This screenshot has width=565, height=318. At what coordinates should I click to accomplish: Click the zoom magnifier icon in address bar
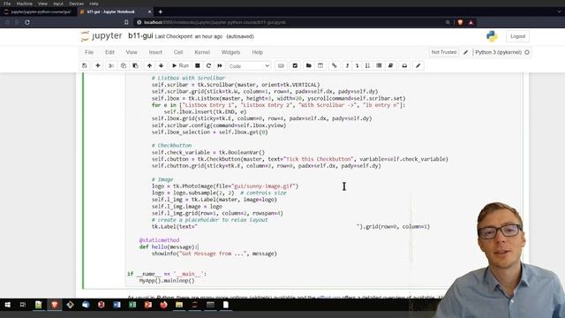click(x=448, y=22)
